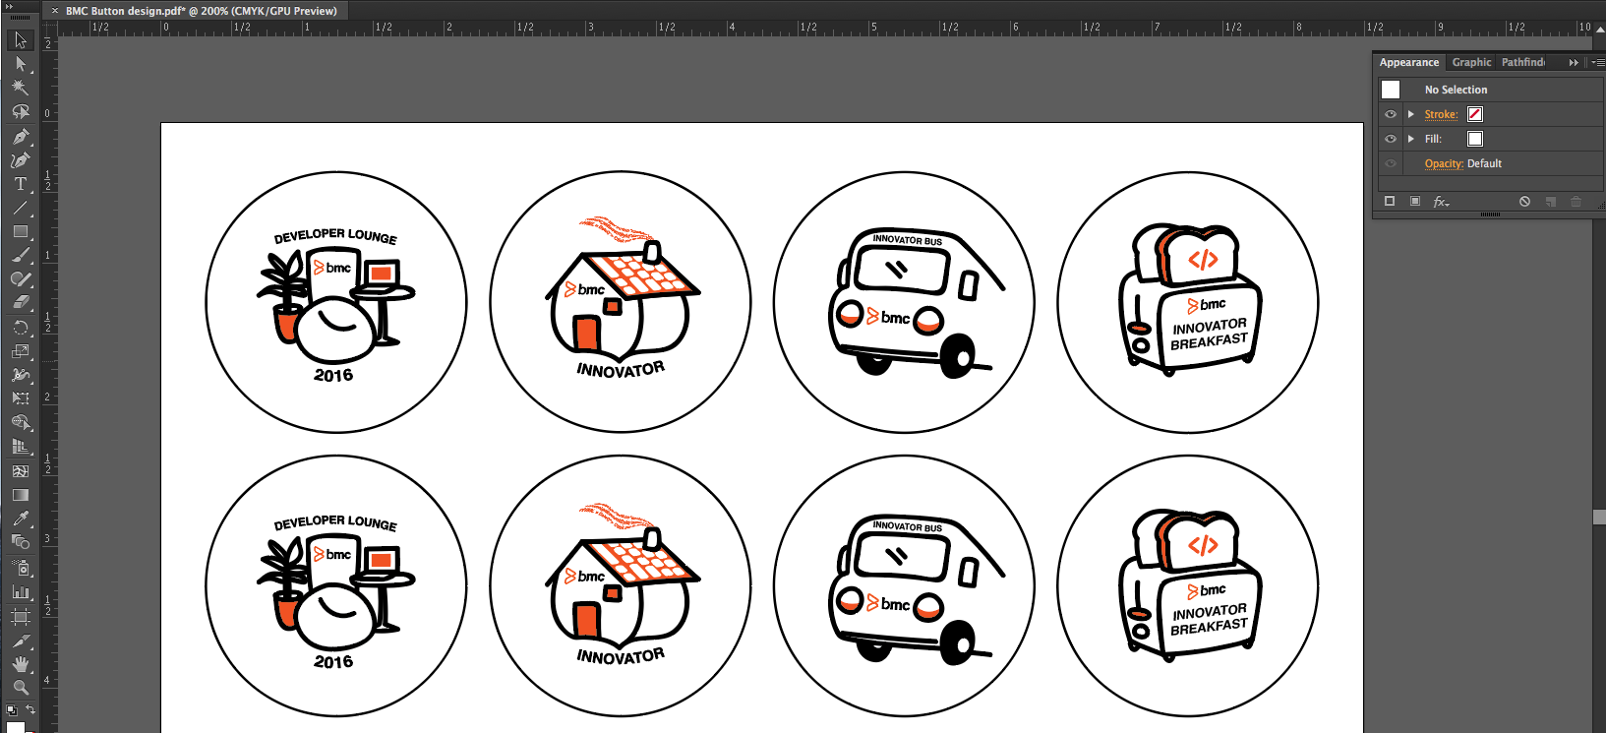Click the Fill box at toolbar bottom
Screen dimensions: 1606x733
pyautogui.click(x=16, y=727)
